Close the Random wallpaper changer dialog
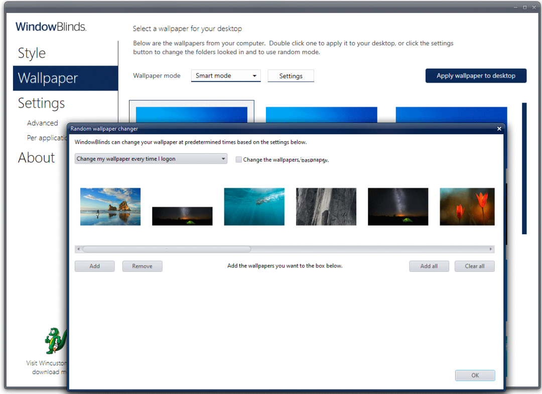The height and width of the screenshot is (394, 542). pyautogui.click(x=499, y=129)
